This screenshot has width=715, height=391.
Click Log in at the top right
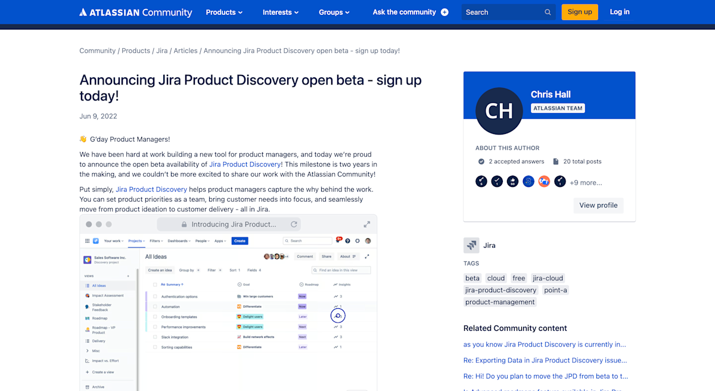point(620,12)
